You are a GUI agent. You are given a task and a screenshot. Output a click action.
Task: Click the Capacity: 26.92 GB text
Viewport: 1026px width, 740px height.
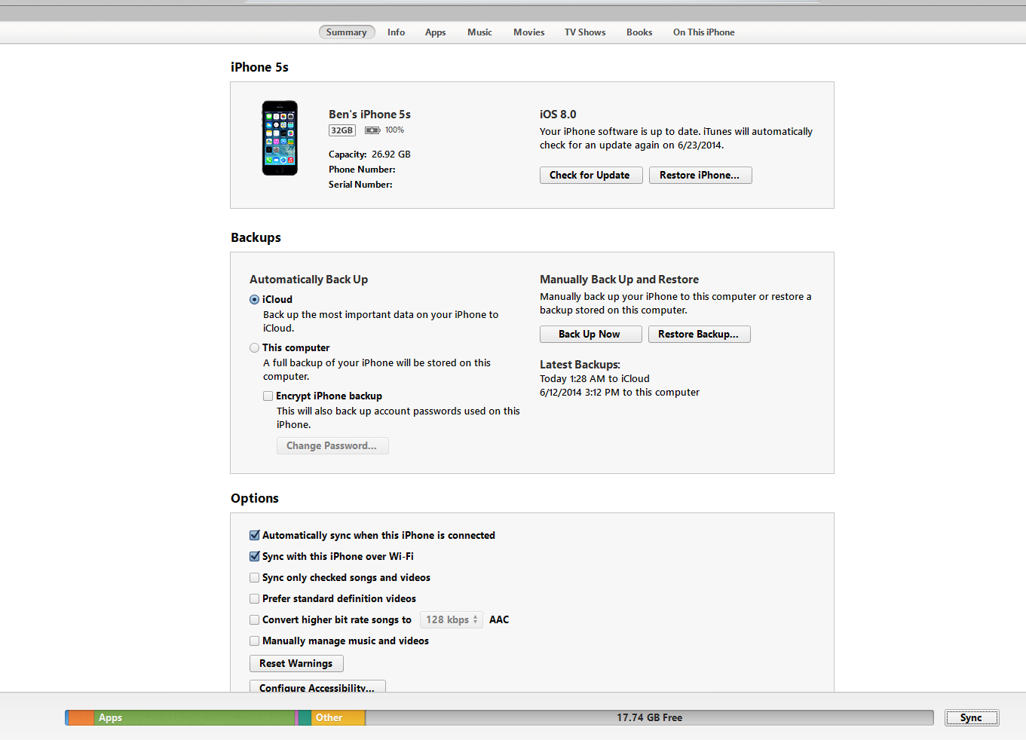[369, 154]
